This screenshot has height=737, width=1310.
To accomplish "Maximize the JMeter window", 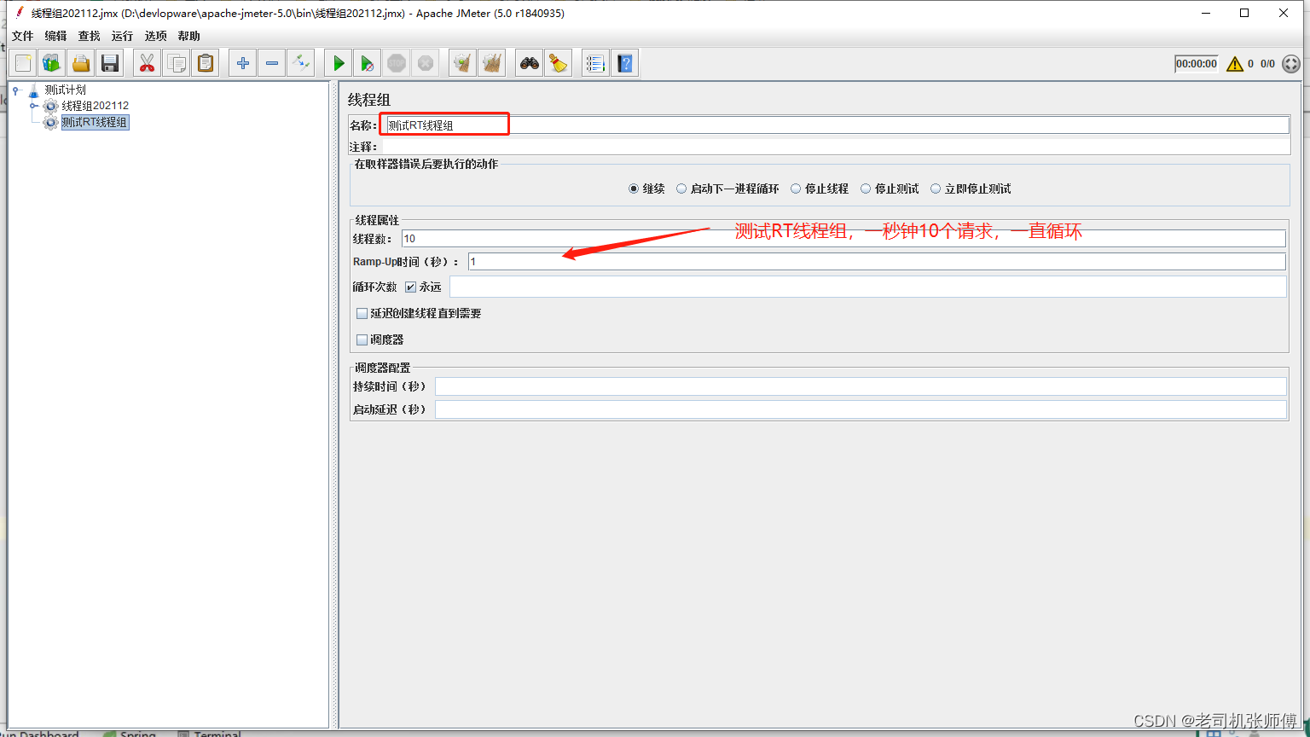I will point(1244,13).
